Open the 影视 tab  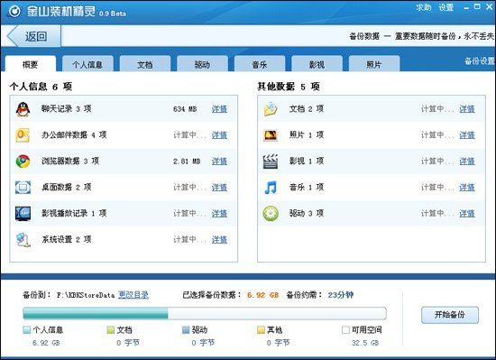point(317,64)
